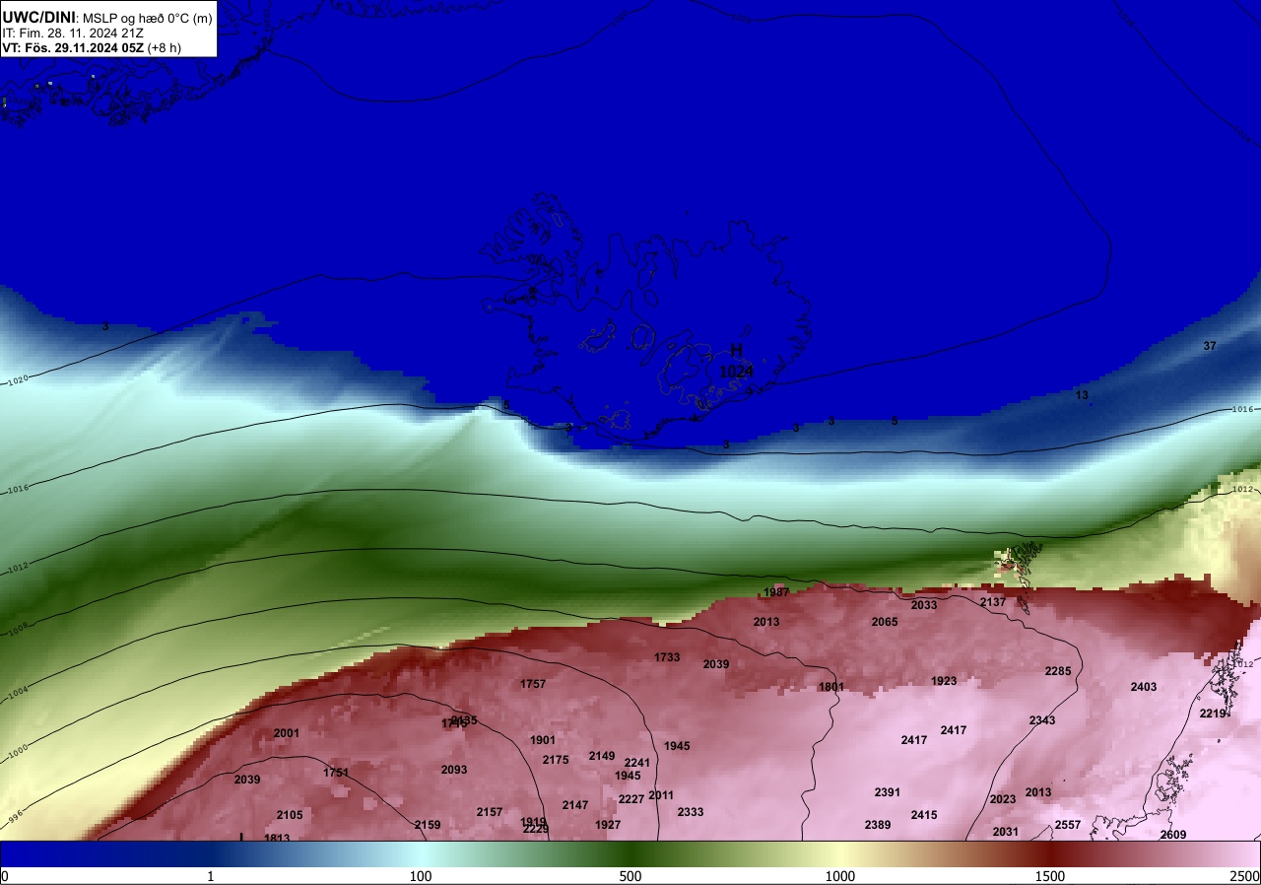Click the freezing level value 2011
The width and height of the screenshot is (1261, 885).
pos(661,795)
